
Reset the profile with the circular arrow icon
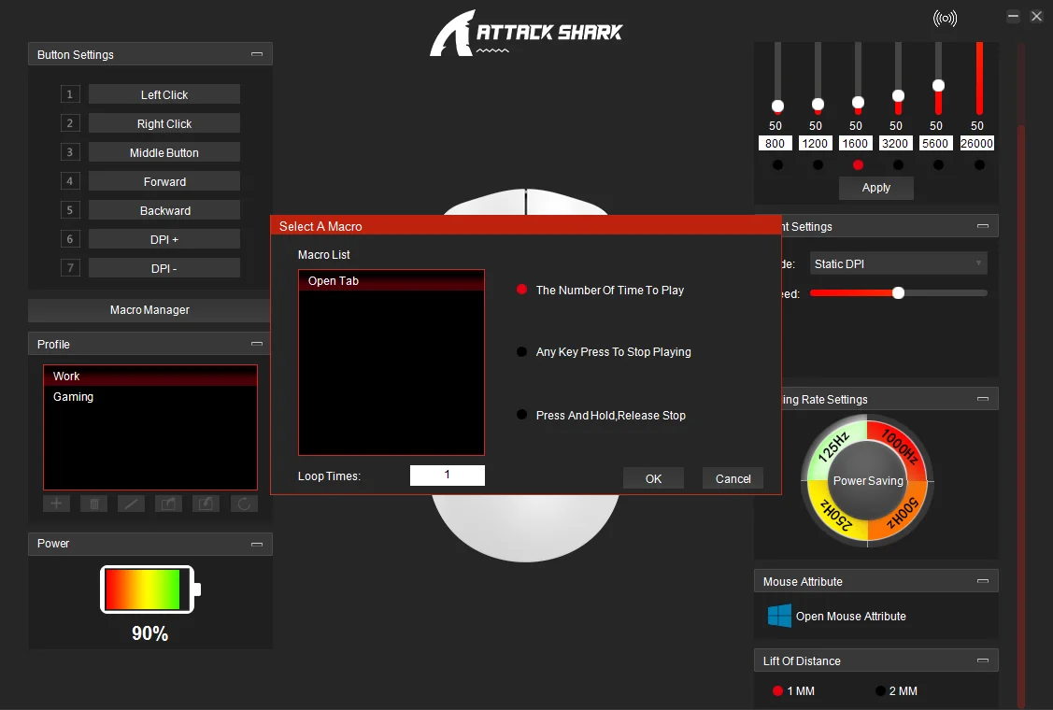coord(244,504)
